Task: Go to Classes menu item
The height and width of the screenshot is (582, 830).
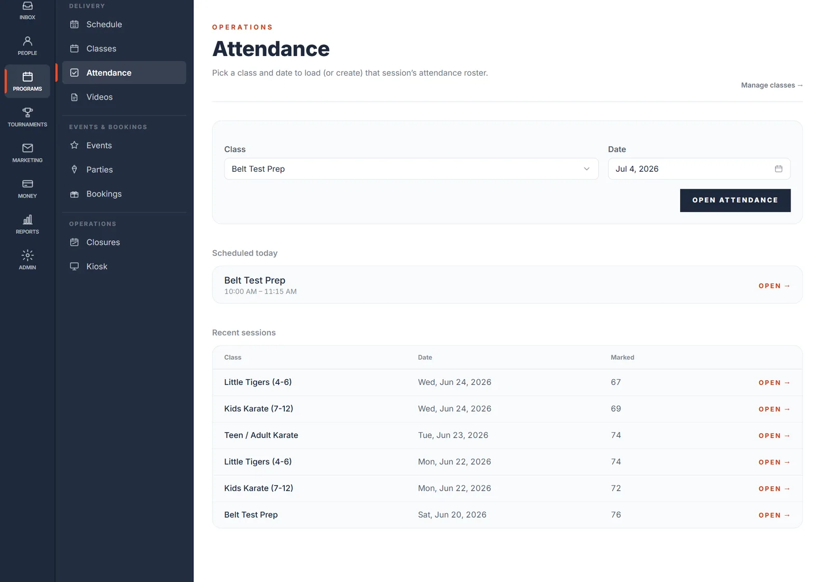Action: click(124, 49)
